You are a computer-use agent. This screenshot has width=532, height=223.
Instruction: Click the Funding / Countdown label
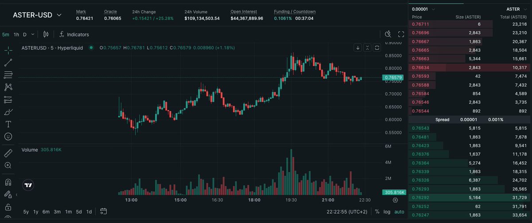(x=295, y=11)
